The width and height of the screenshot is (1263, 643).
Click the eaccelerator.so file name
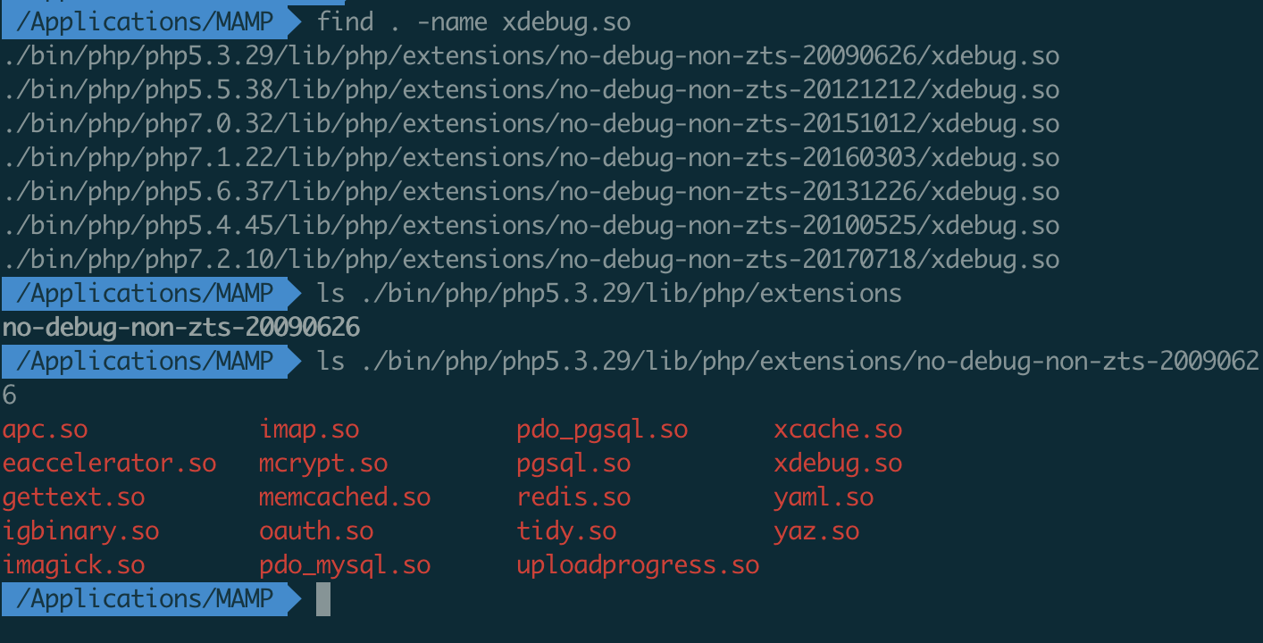[109, 463]
